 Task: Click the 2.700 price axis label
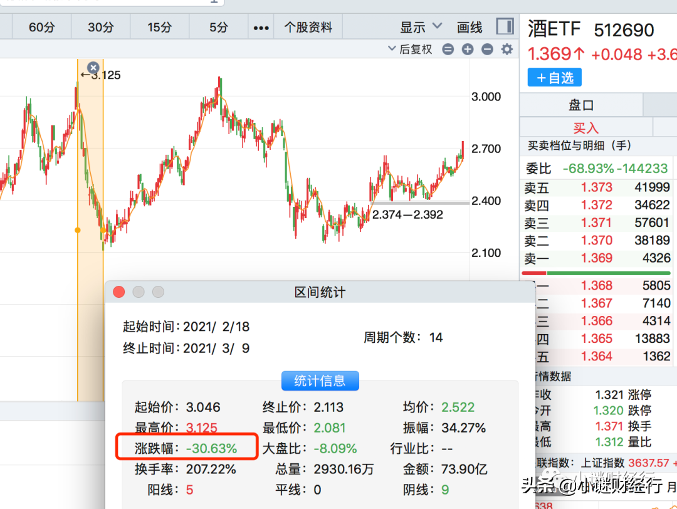pyautogui.click(x=486, y=149)
